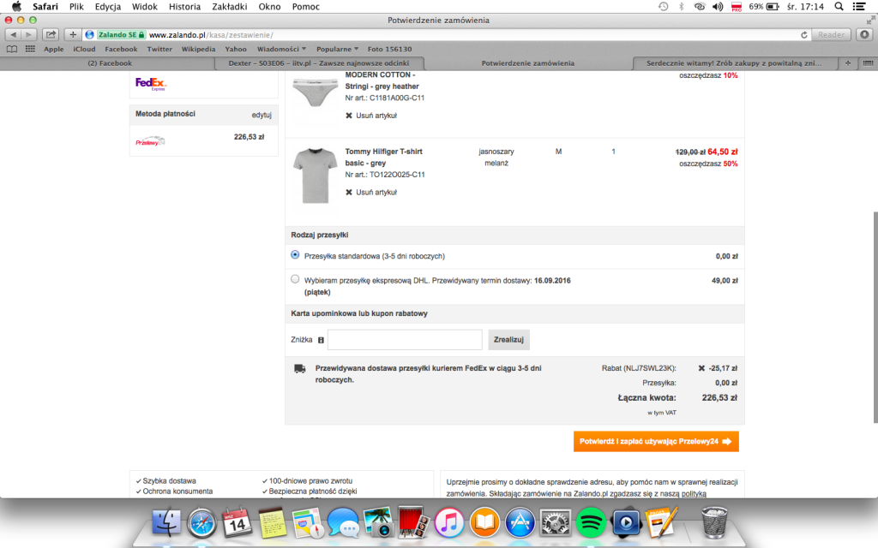Open Spotify from the dock
878x548 pixels.
coord(591,521)
